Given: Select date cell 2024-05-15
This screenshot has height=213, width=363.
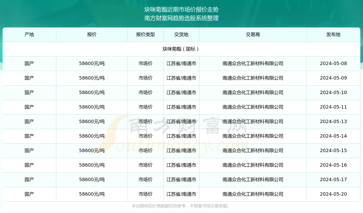Looking at the screenshot, I should coord(333,151).
